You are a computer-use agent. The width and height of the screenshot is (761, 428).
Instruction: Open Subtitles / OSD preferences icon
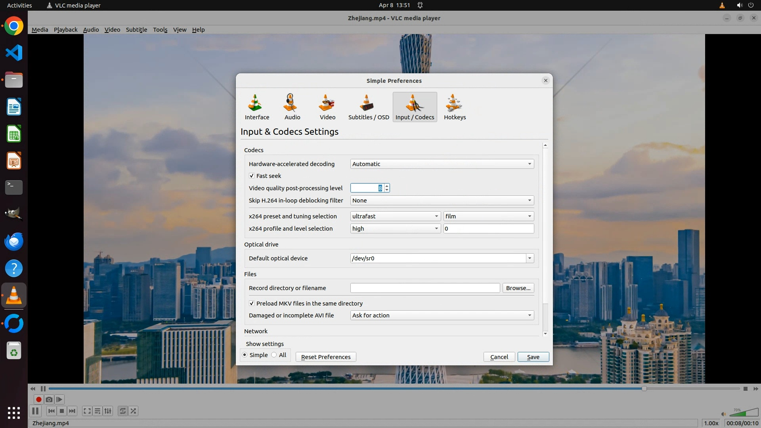pyautogui.click(x=368, y=107)
